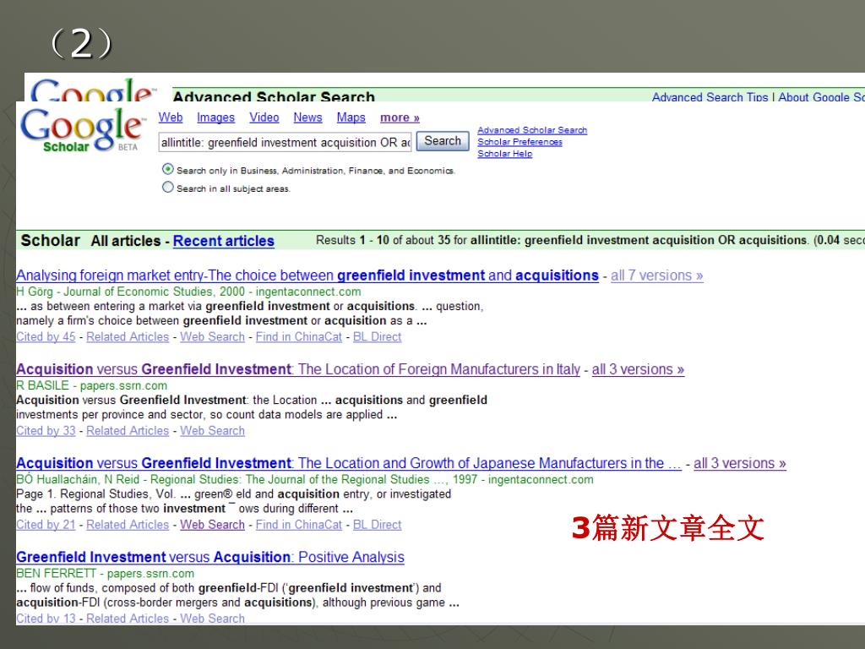The image size is (865, 649).
Task: Open the Web navigation link
Action: 171,117
